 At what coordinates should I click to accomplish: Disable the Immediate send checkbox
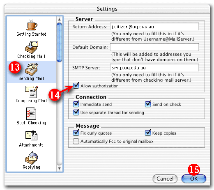pyautogui.click(x=76, y=104)
